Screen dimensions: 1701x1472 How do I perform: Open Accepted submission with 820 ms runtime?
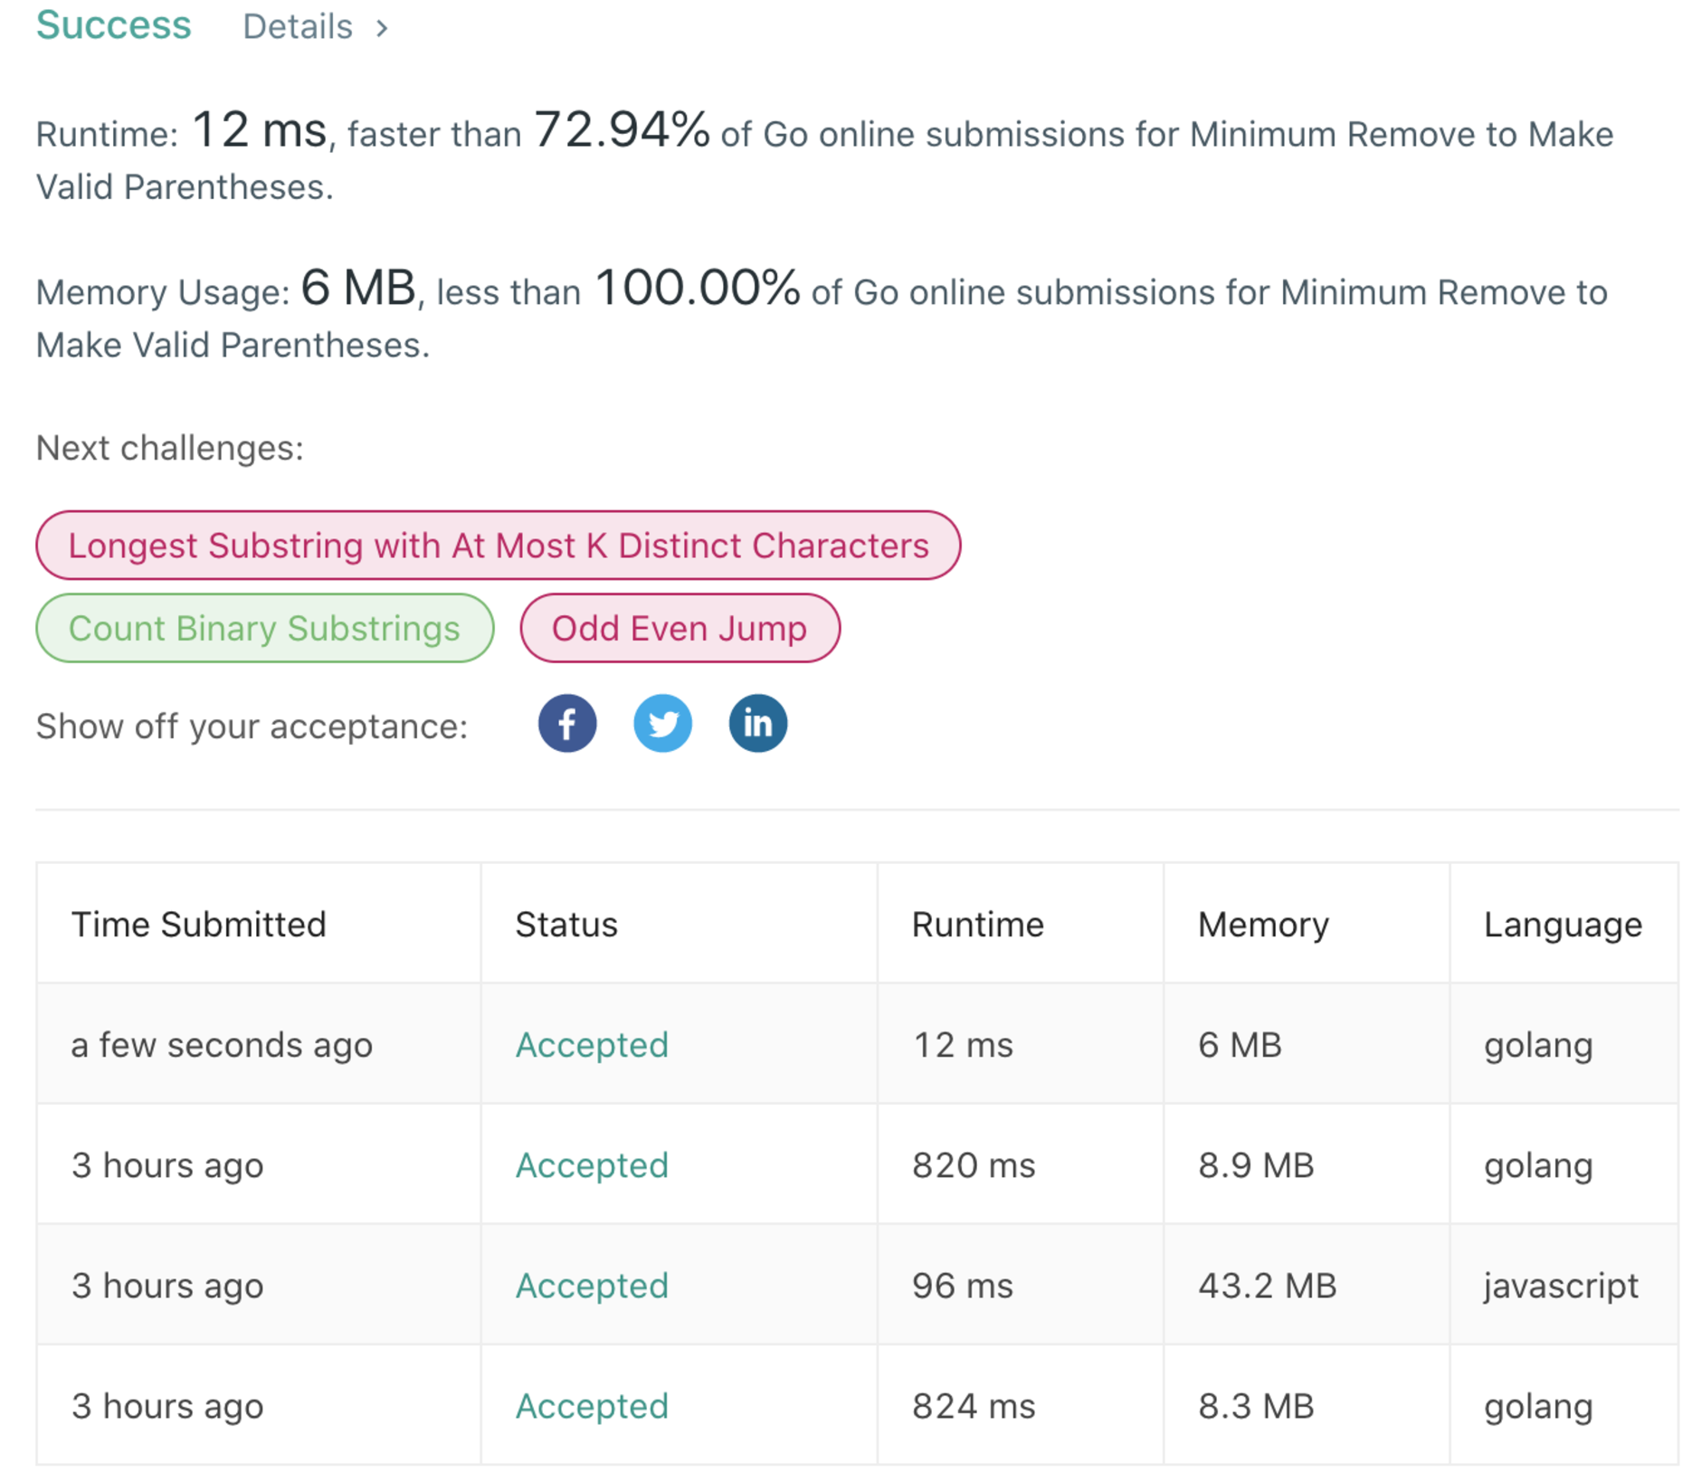tap(592, 1165)
